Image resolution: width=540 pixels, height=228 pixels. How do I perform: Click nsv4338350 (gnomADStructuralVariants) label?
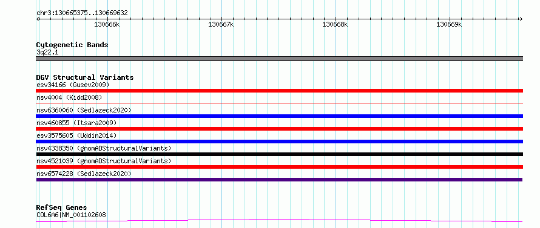point(104,148)
